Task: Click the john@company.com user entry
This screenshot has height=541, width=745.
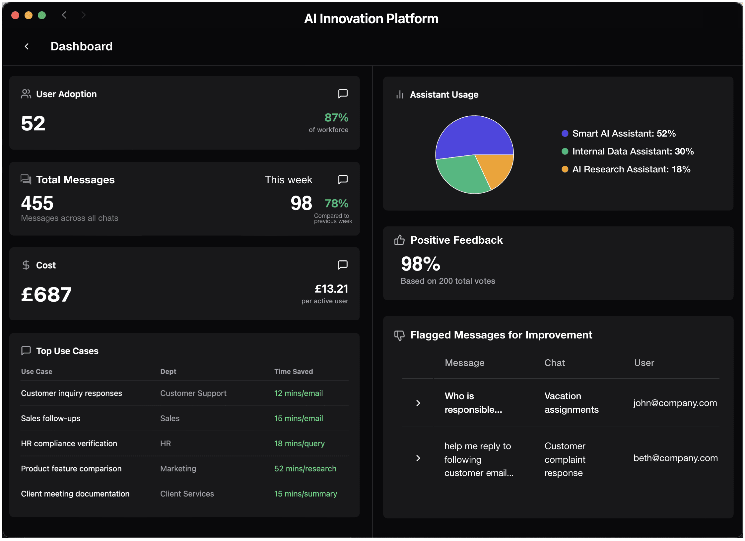Action: pos(675,403)
